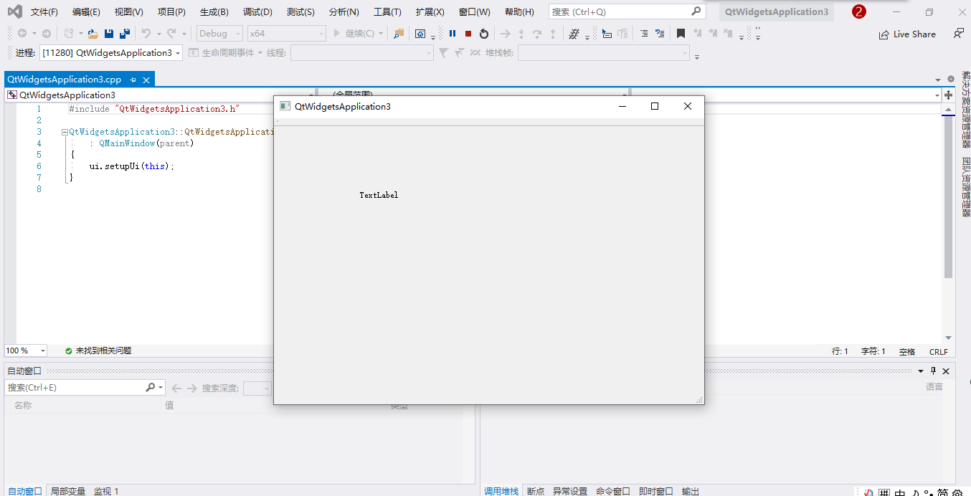Split the editor window icon

(x=949, y=95)
